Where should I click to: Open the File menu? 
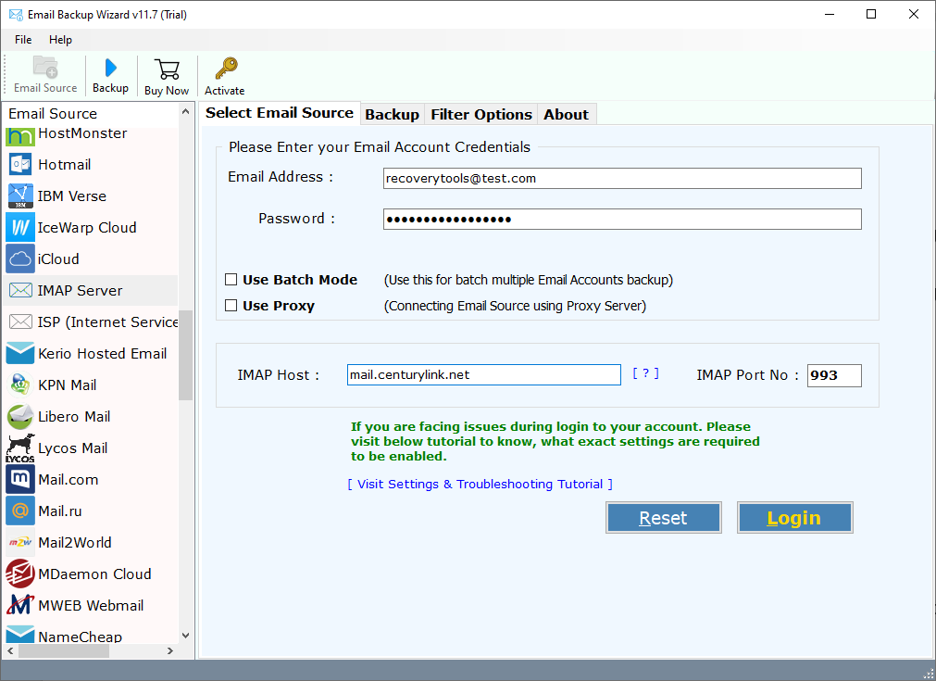click(23, 40)
